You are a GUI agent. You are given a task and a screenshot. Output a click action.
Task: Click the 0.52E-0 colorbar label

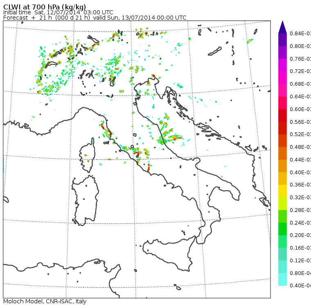[300, 134]
